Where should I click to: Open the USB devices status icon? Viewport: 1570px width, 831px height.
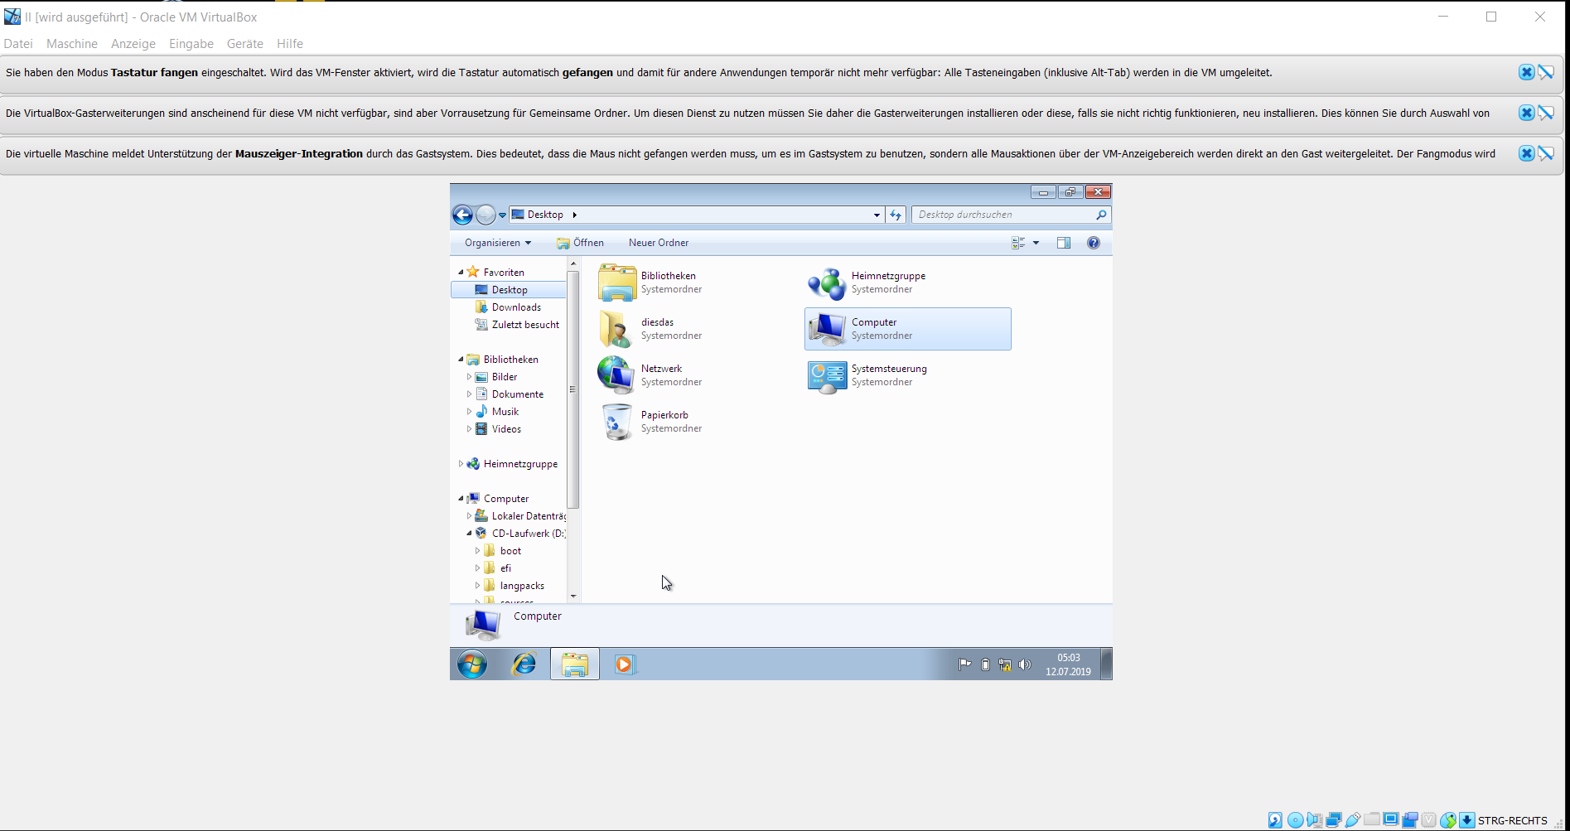(x=1353, y=820)
